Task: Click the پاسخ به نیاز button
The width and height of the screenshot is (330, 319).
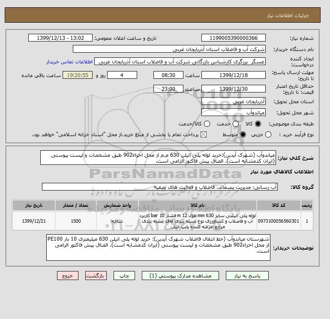Action: coord(247,276)
